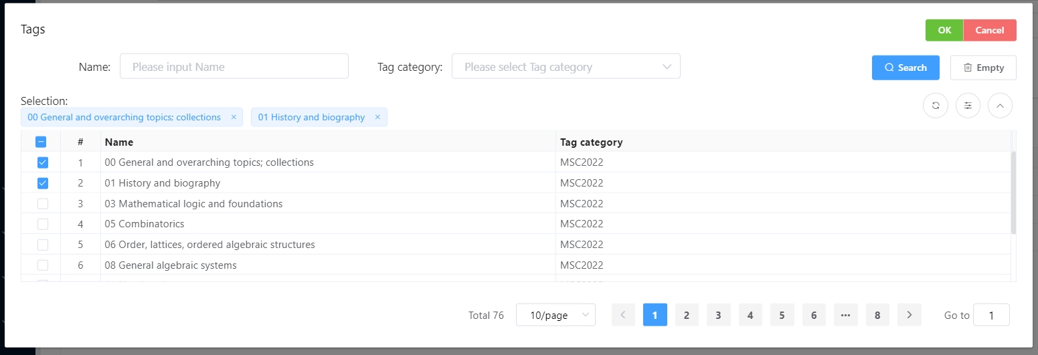The height and width of the screenshot is (355, 1038).
Task: Go to next page arrow
Action: tap(909, 315)
